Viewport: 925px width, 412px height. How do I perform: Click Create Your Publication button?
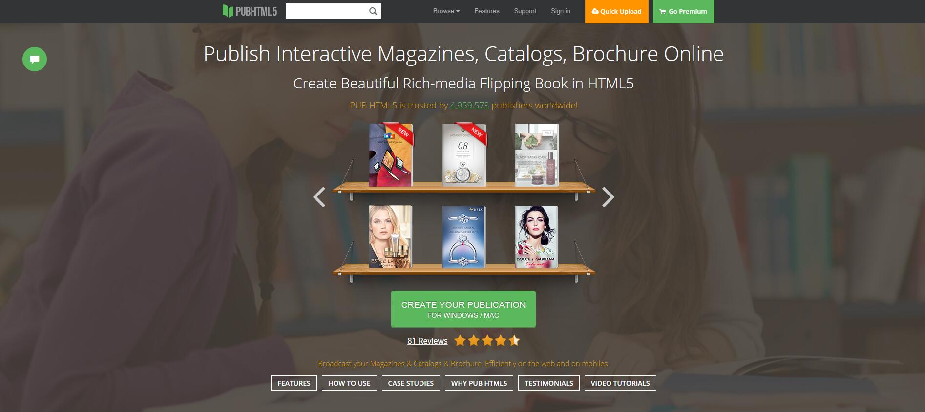coord(463,309)
